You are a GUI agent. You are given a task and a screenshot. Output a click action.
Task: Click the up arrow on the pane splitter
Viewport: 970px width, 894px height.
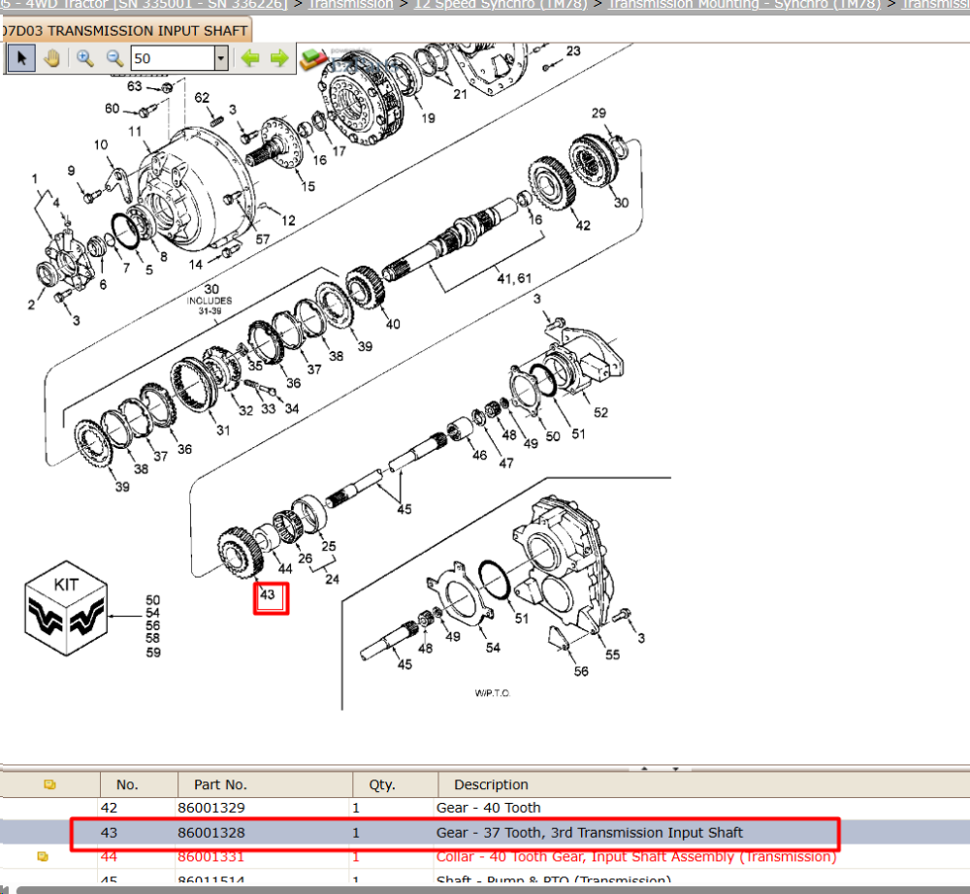tap(645, 769)
